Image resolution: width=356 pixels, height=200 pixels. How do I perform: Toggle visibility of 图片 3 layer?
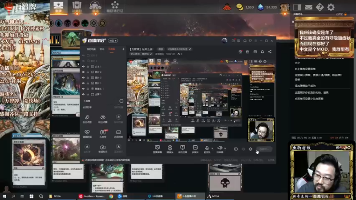[x=83, y=77]
